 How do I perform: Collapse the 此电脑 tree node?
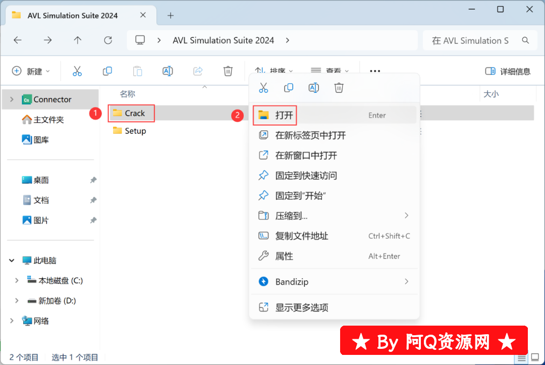[12, 260]
